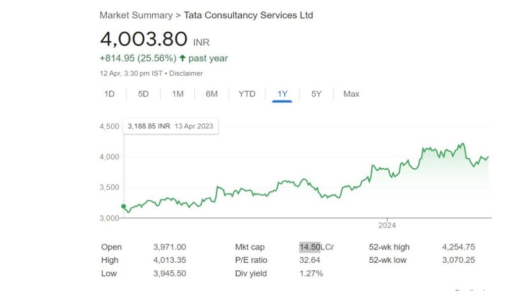This screenshot has height=291, width=518.
Task: Open the 6M chart range
Action: point(211,94)
